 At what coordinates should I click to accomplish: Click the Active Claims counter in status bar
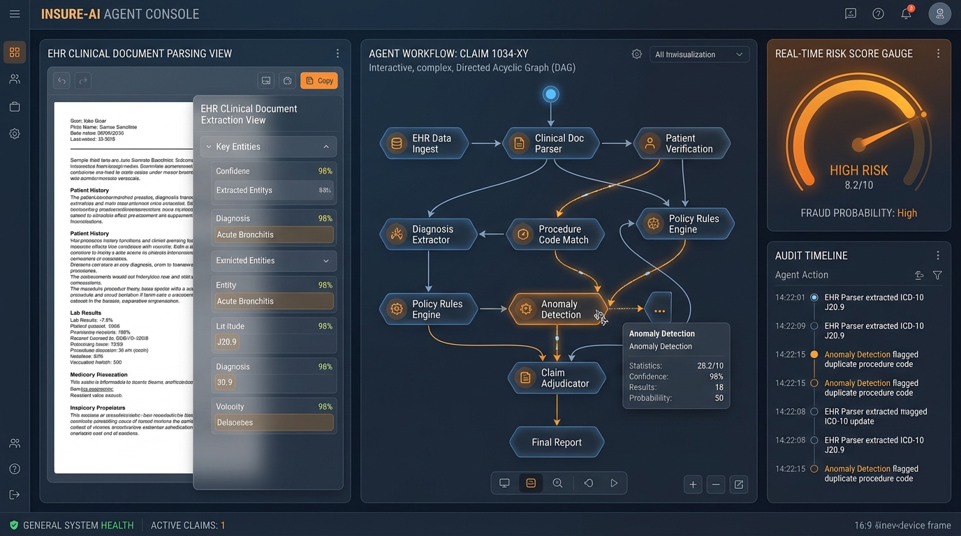click(x=188, y=526)
